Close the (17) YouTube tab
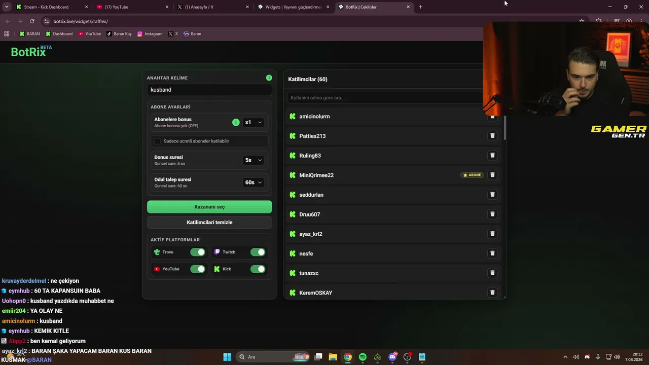 [x=167, y=7]
